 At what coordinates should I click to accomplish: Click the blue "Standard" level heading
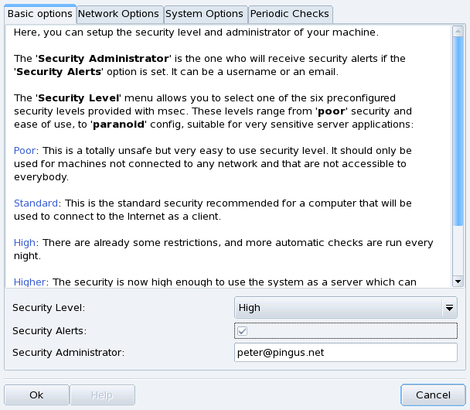pyautogui.click(x=36, y=203)
